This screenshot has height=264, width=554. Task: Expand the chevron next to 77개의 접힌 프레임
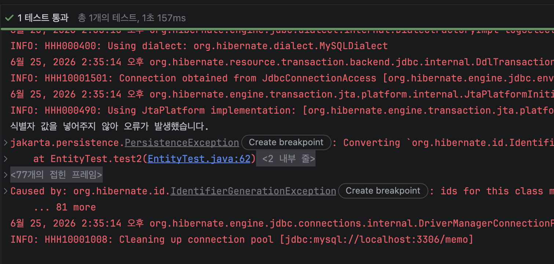coord(6,175)
